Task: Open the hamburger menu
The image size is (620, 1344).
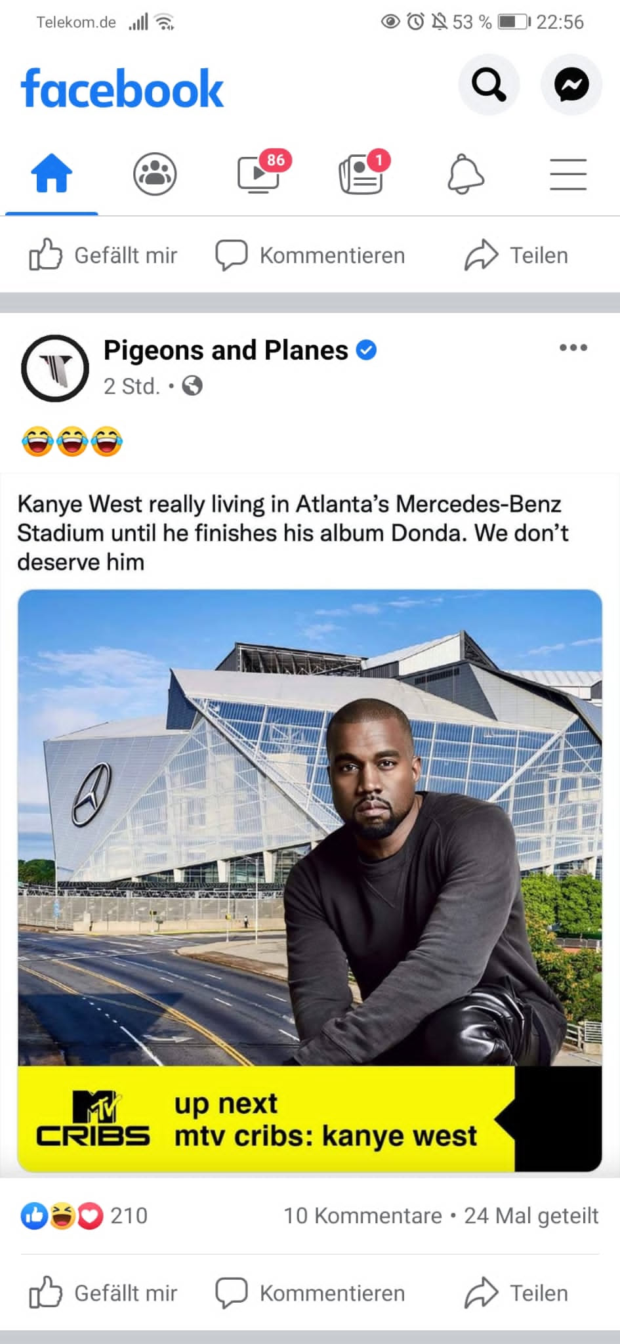Action: click(568, 174)
